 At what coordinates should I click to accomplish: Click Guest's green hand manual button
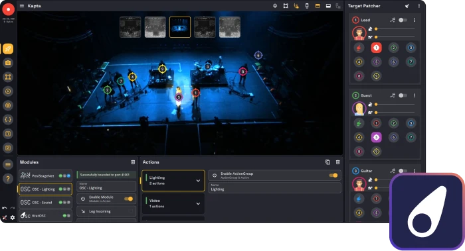(359, 123)
